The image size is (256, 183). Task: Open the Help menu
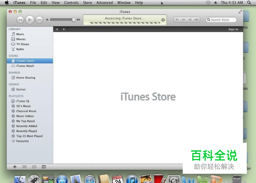coord(139,3)
